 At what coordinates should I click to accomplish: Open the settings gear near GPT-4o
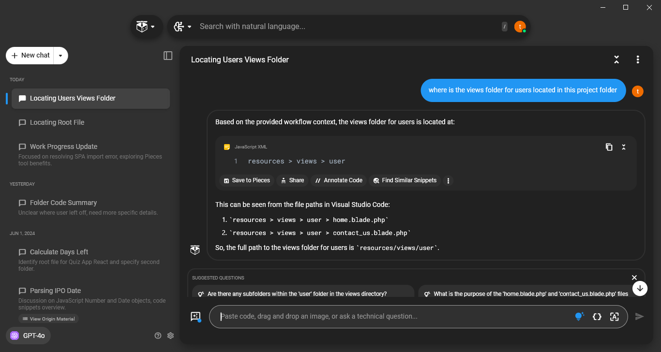[x=170, y=335]
